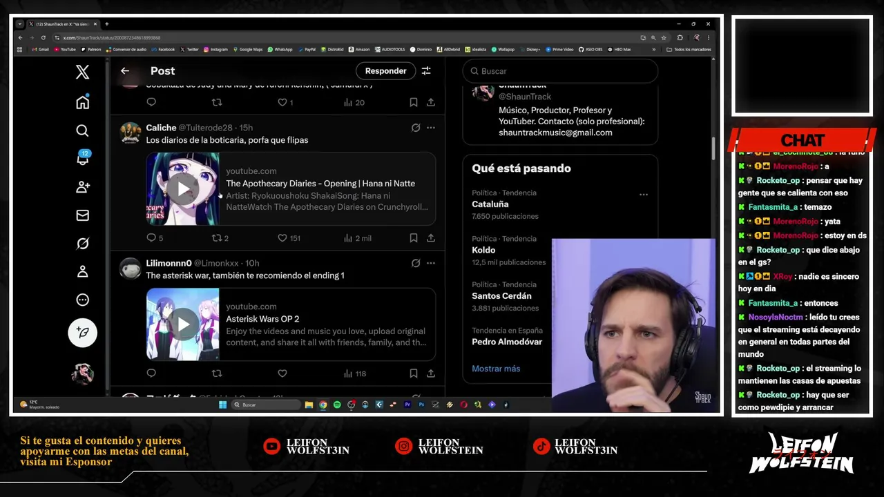Open The Apothecary Diaries Opening link title
Viewport: 884px width, 497px height.
pyautogui.click(x=320, y=183)
